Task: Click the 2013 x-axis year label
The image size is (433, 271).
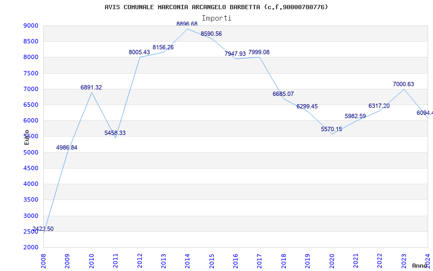Action: click(163, 261)
